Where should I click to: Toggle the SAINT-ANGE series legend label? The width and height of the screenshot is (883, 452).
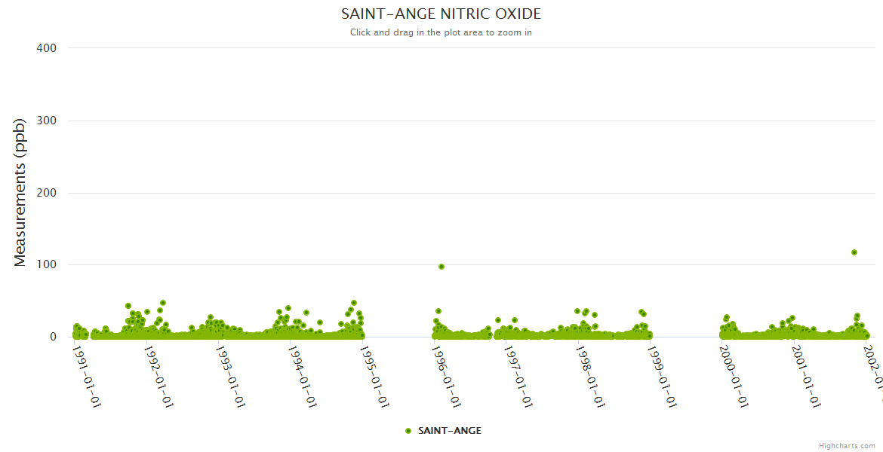[449, 431]
